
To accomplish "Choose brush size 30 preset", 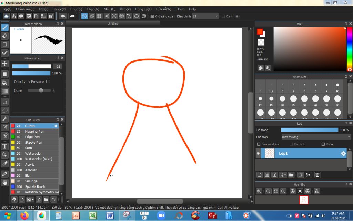I will click(x=304, y=100).
